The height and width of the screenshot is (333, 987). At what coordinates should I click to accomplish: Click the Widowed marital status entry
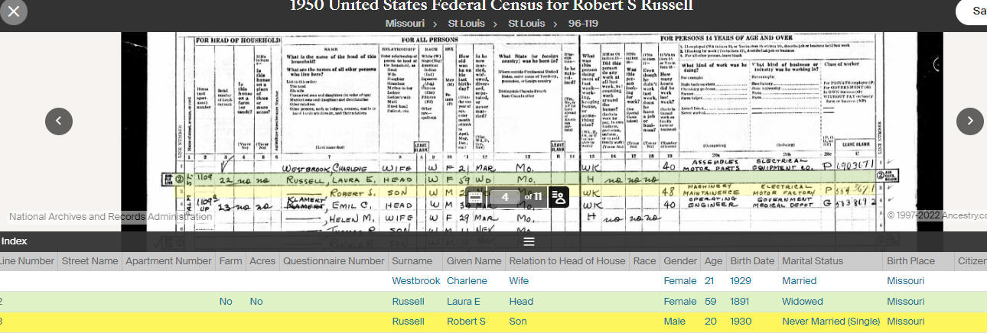pos(802,302)
